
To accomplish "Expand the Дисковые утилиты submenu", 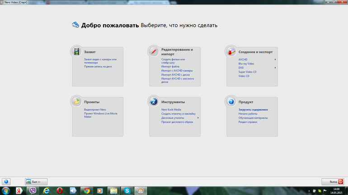I will coord(198,118).
